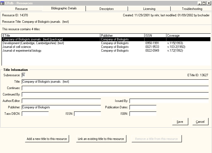Select the Bibliographic Details tab
The height and width of the screenshot is (153, 212).
click(x=64, y=8)
